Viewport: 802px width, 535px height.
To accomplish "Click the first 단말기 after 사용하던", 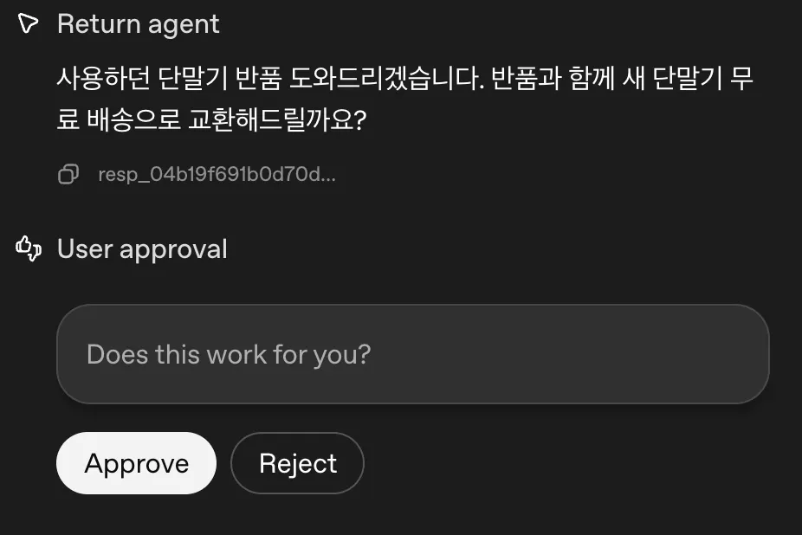I will point(192,79).
